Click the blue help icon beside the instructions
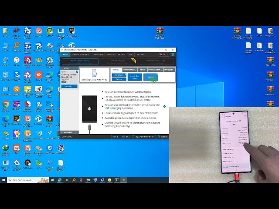 (x=164, y=106)
